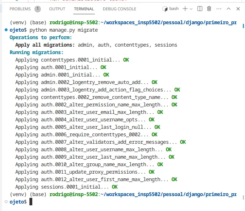The height and width of the screenshot is (211, 245).
Task: Click the Problems count badge showing 1
Action: (x=38, y=9)
